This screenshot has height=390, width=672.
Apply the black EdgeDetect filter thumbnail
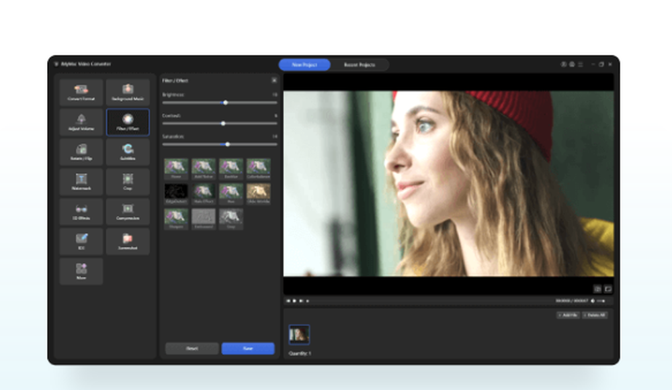click(176, 193)
